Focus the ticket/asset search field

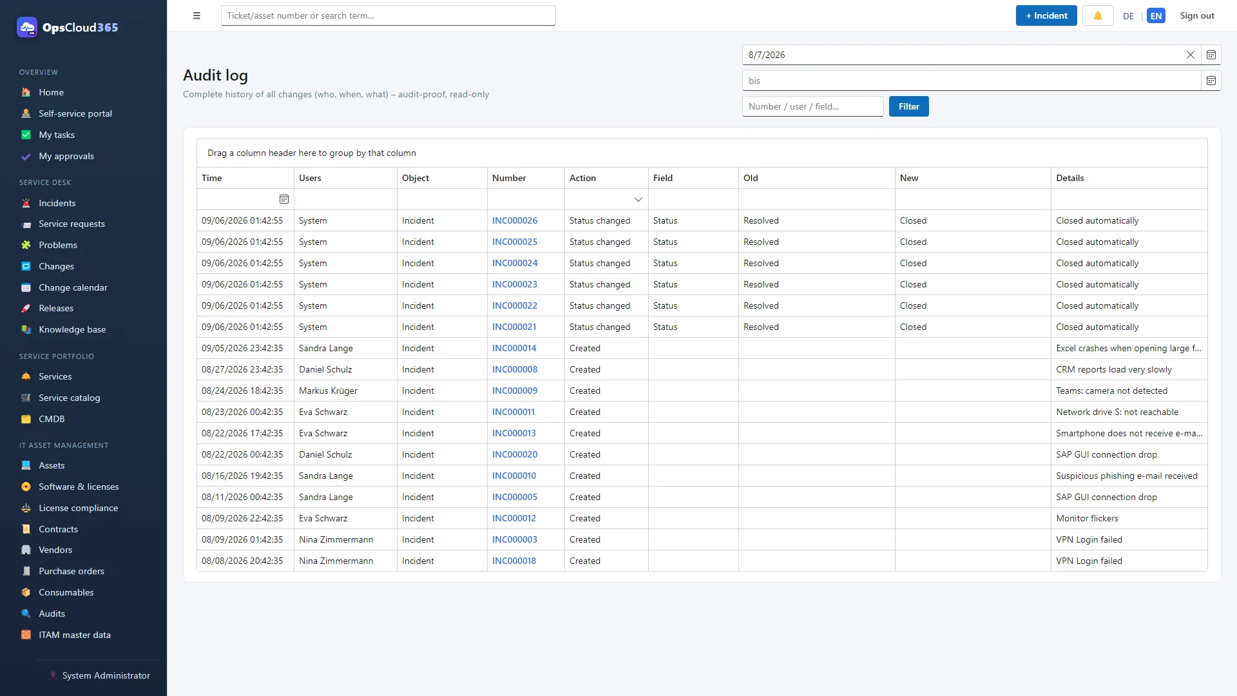pos(388,15)
